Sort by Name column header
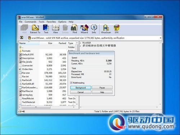Image resolution: width=180 pixels, height=135 pixels. tap(29, 43)
